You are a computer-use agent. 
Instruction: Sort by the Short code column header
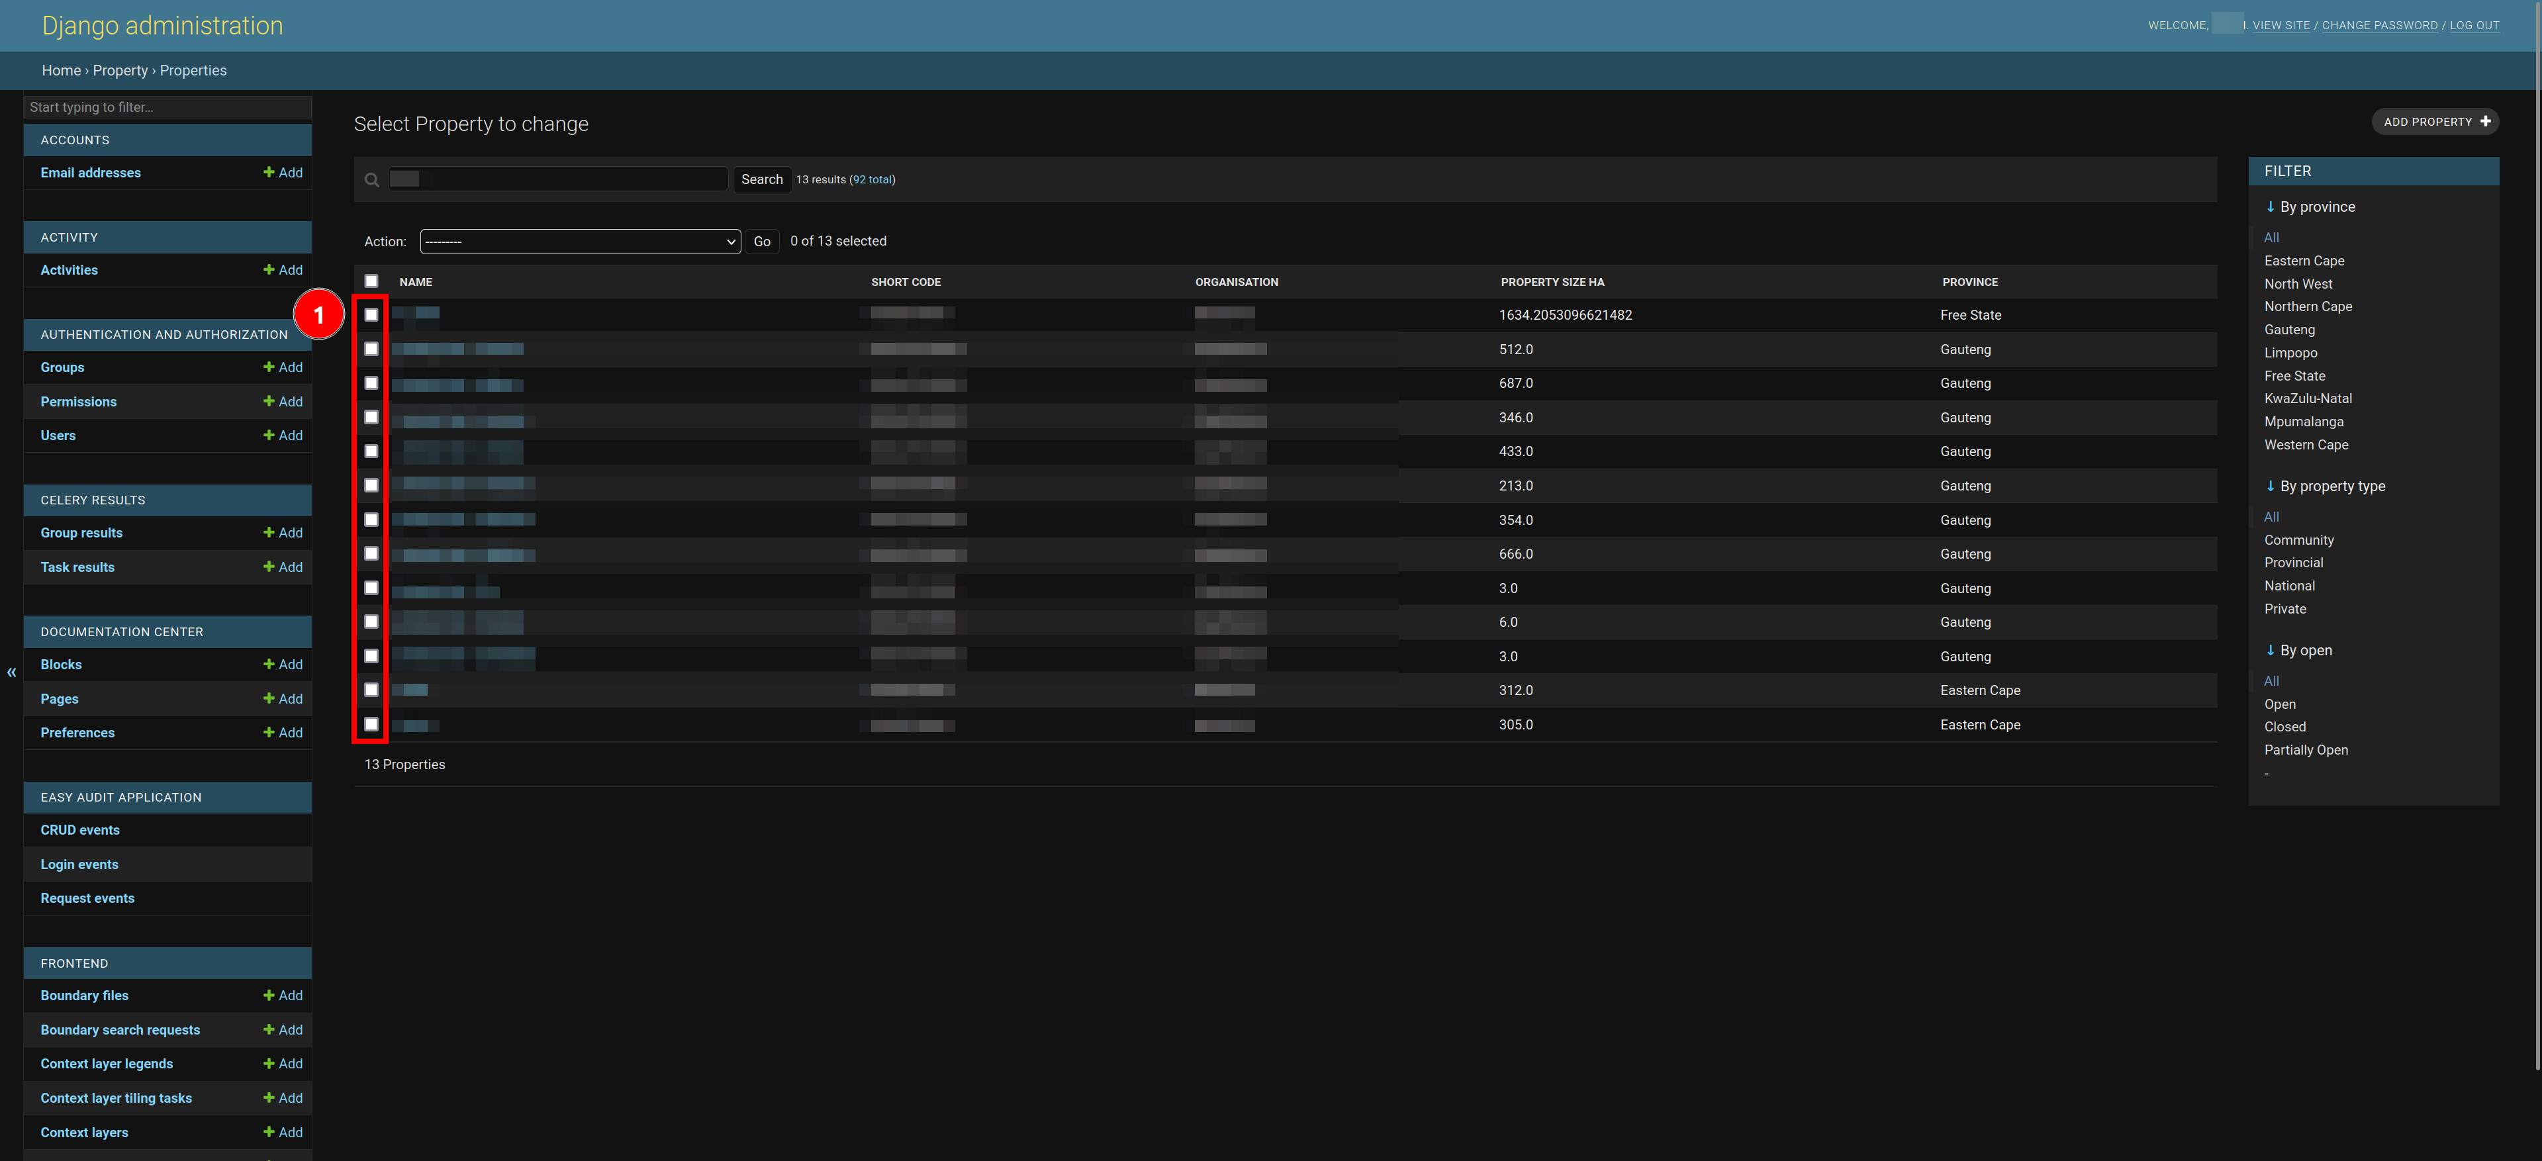click(x=906, y=282)
